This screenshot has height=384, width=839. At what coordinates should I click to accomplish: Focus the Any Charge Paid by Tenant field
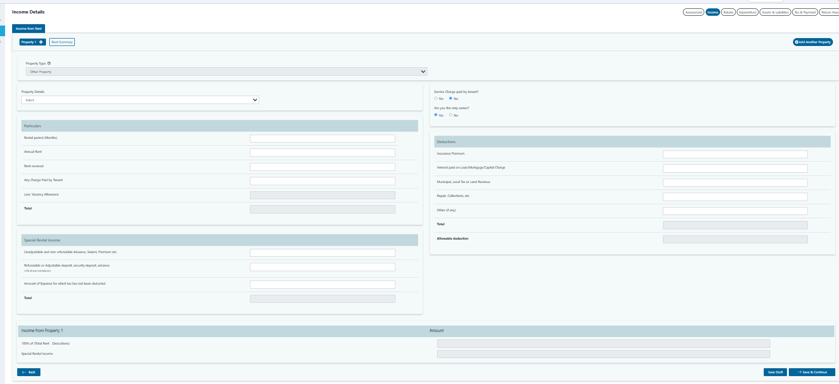(x=322, y=181)
